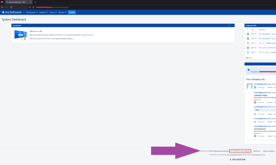Image resolution: width=276 pixels, height=165 pixels.
Task: Close the System Dashboard - JIRA browser tab
Action: [30, 2]
